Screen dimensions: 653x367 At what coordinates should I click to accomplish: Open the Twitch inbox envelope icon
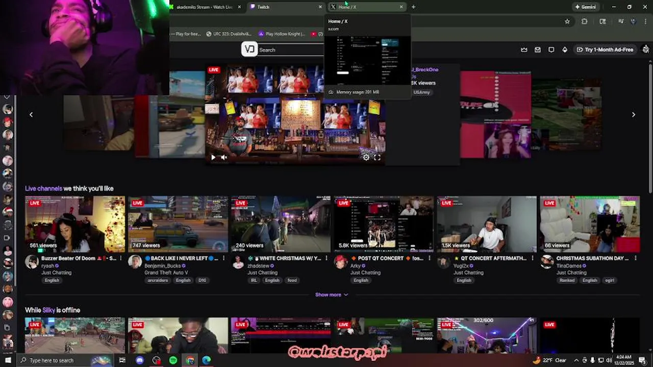click(538, 49)
